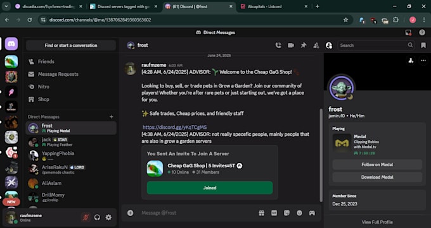Start a voice call with frost
Viewport: 431px width, 228px height.
point(278,45)
